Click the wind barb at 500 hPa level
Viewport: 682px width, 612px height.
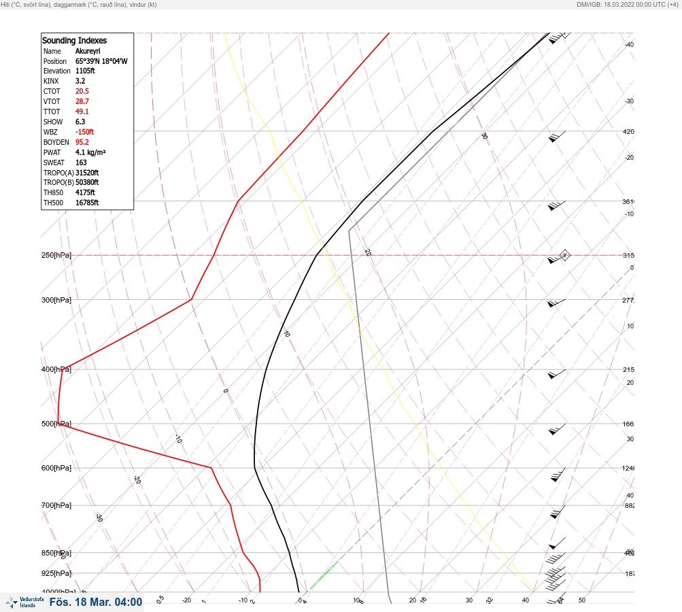point(557,429)
